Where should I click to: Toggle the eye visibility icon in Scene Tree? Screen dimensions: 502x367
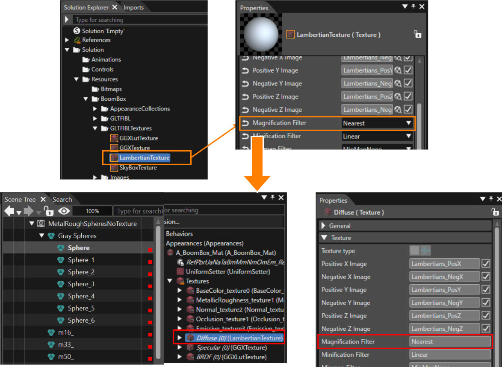click(x=64, y=211)
